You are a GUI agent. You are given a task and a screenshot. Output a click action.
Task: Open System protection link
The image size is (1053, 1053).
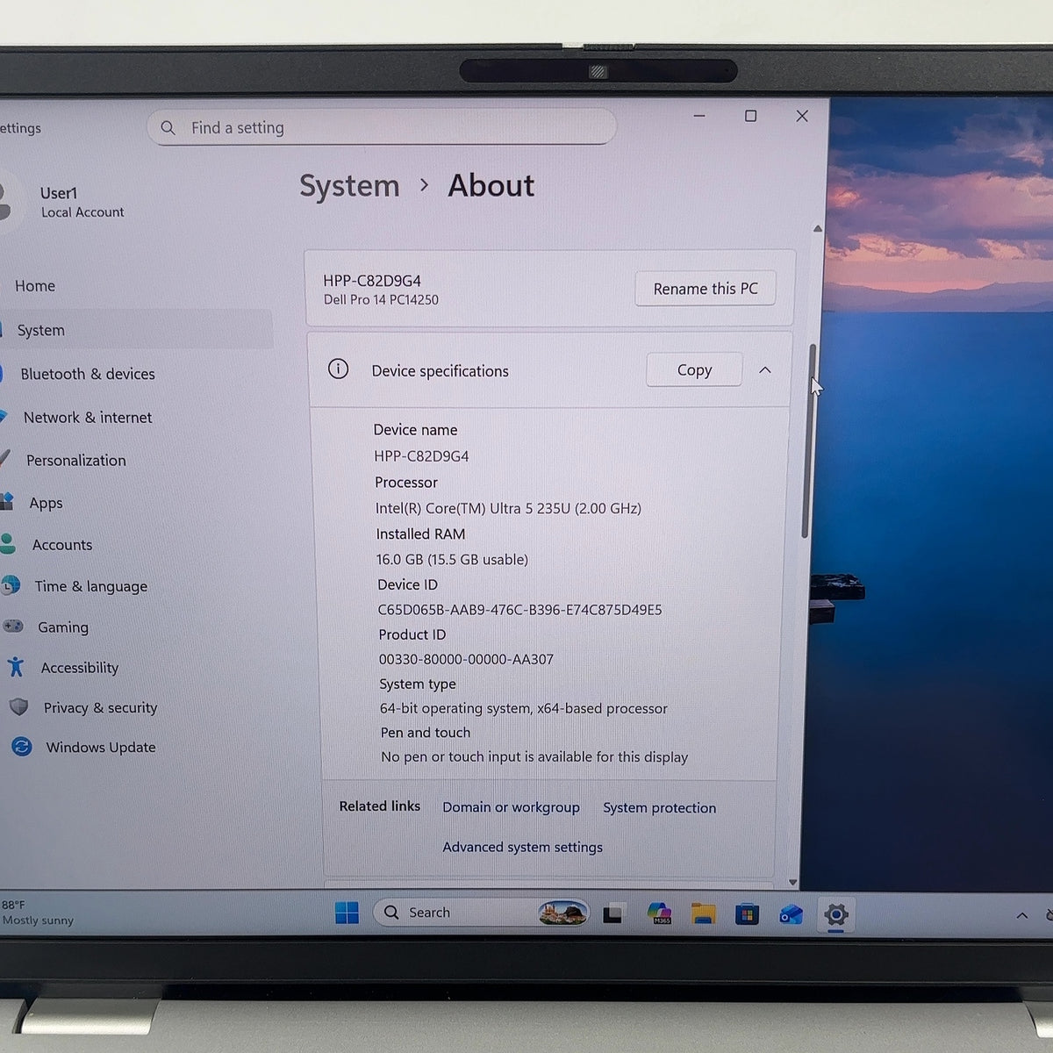pos(659,808)
